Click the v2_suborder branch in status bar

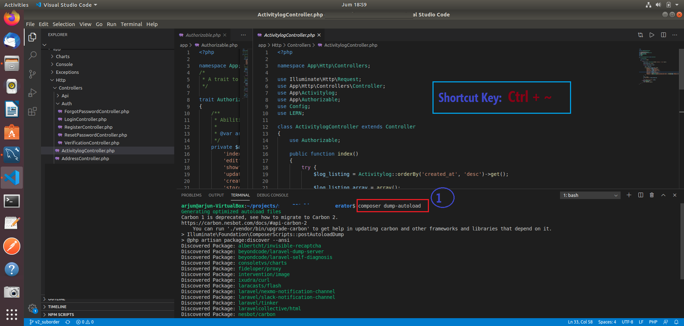(45, 322)
